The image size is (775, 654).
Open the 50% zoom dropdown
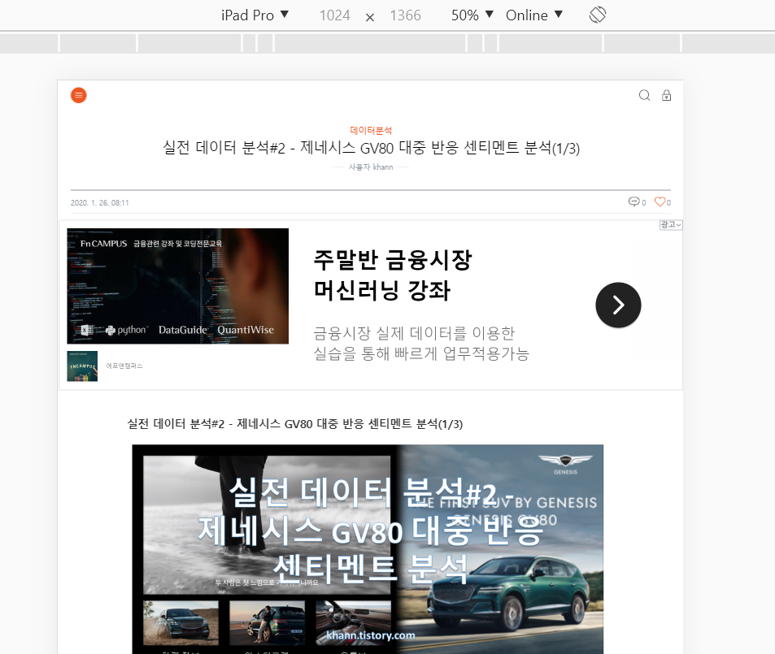472,15
